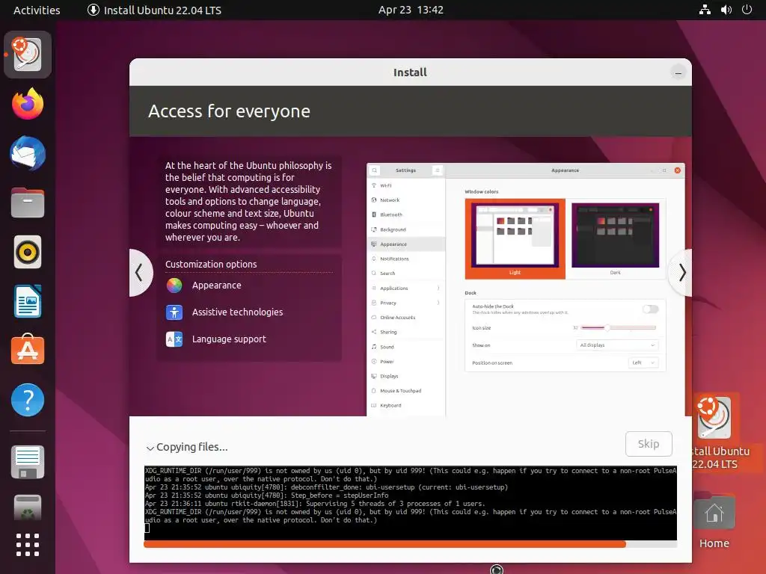Open LibreOffice Writer from dock
This screenshot has width=766, height=574.
(28, 301)
